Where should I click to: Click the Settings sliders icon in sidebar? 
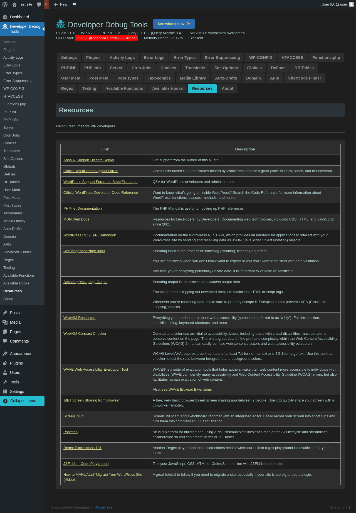[x=5, y=391]
